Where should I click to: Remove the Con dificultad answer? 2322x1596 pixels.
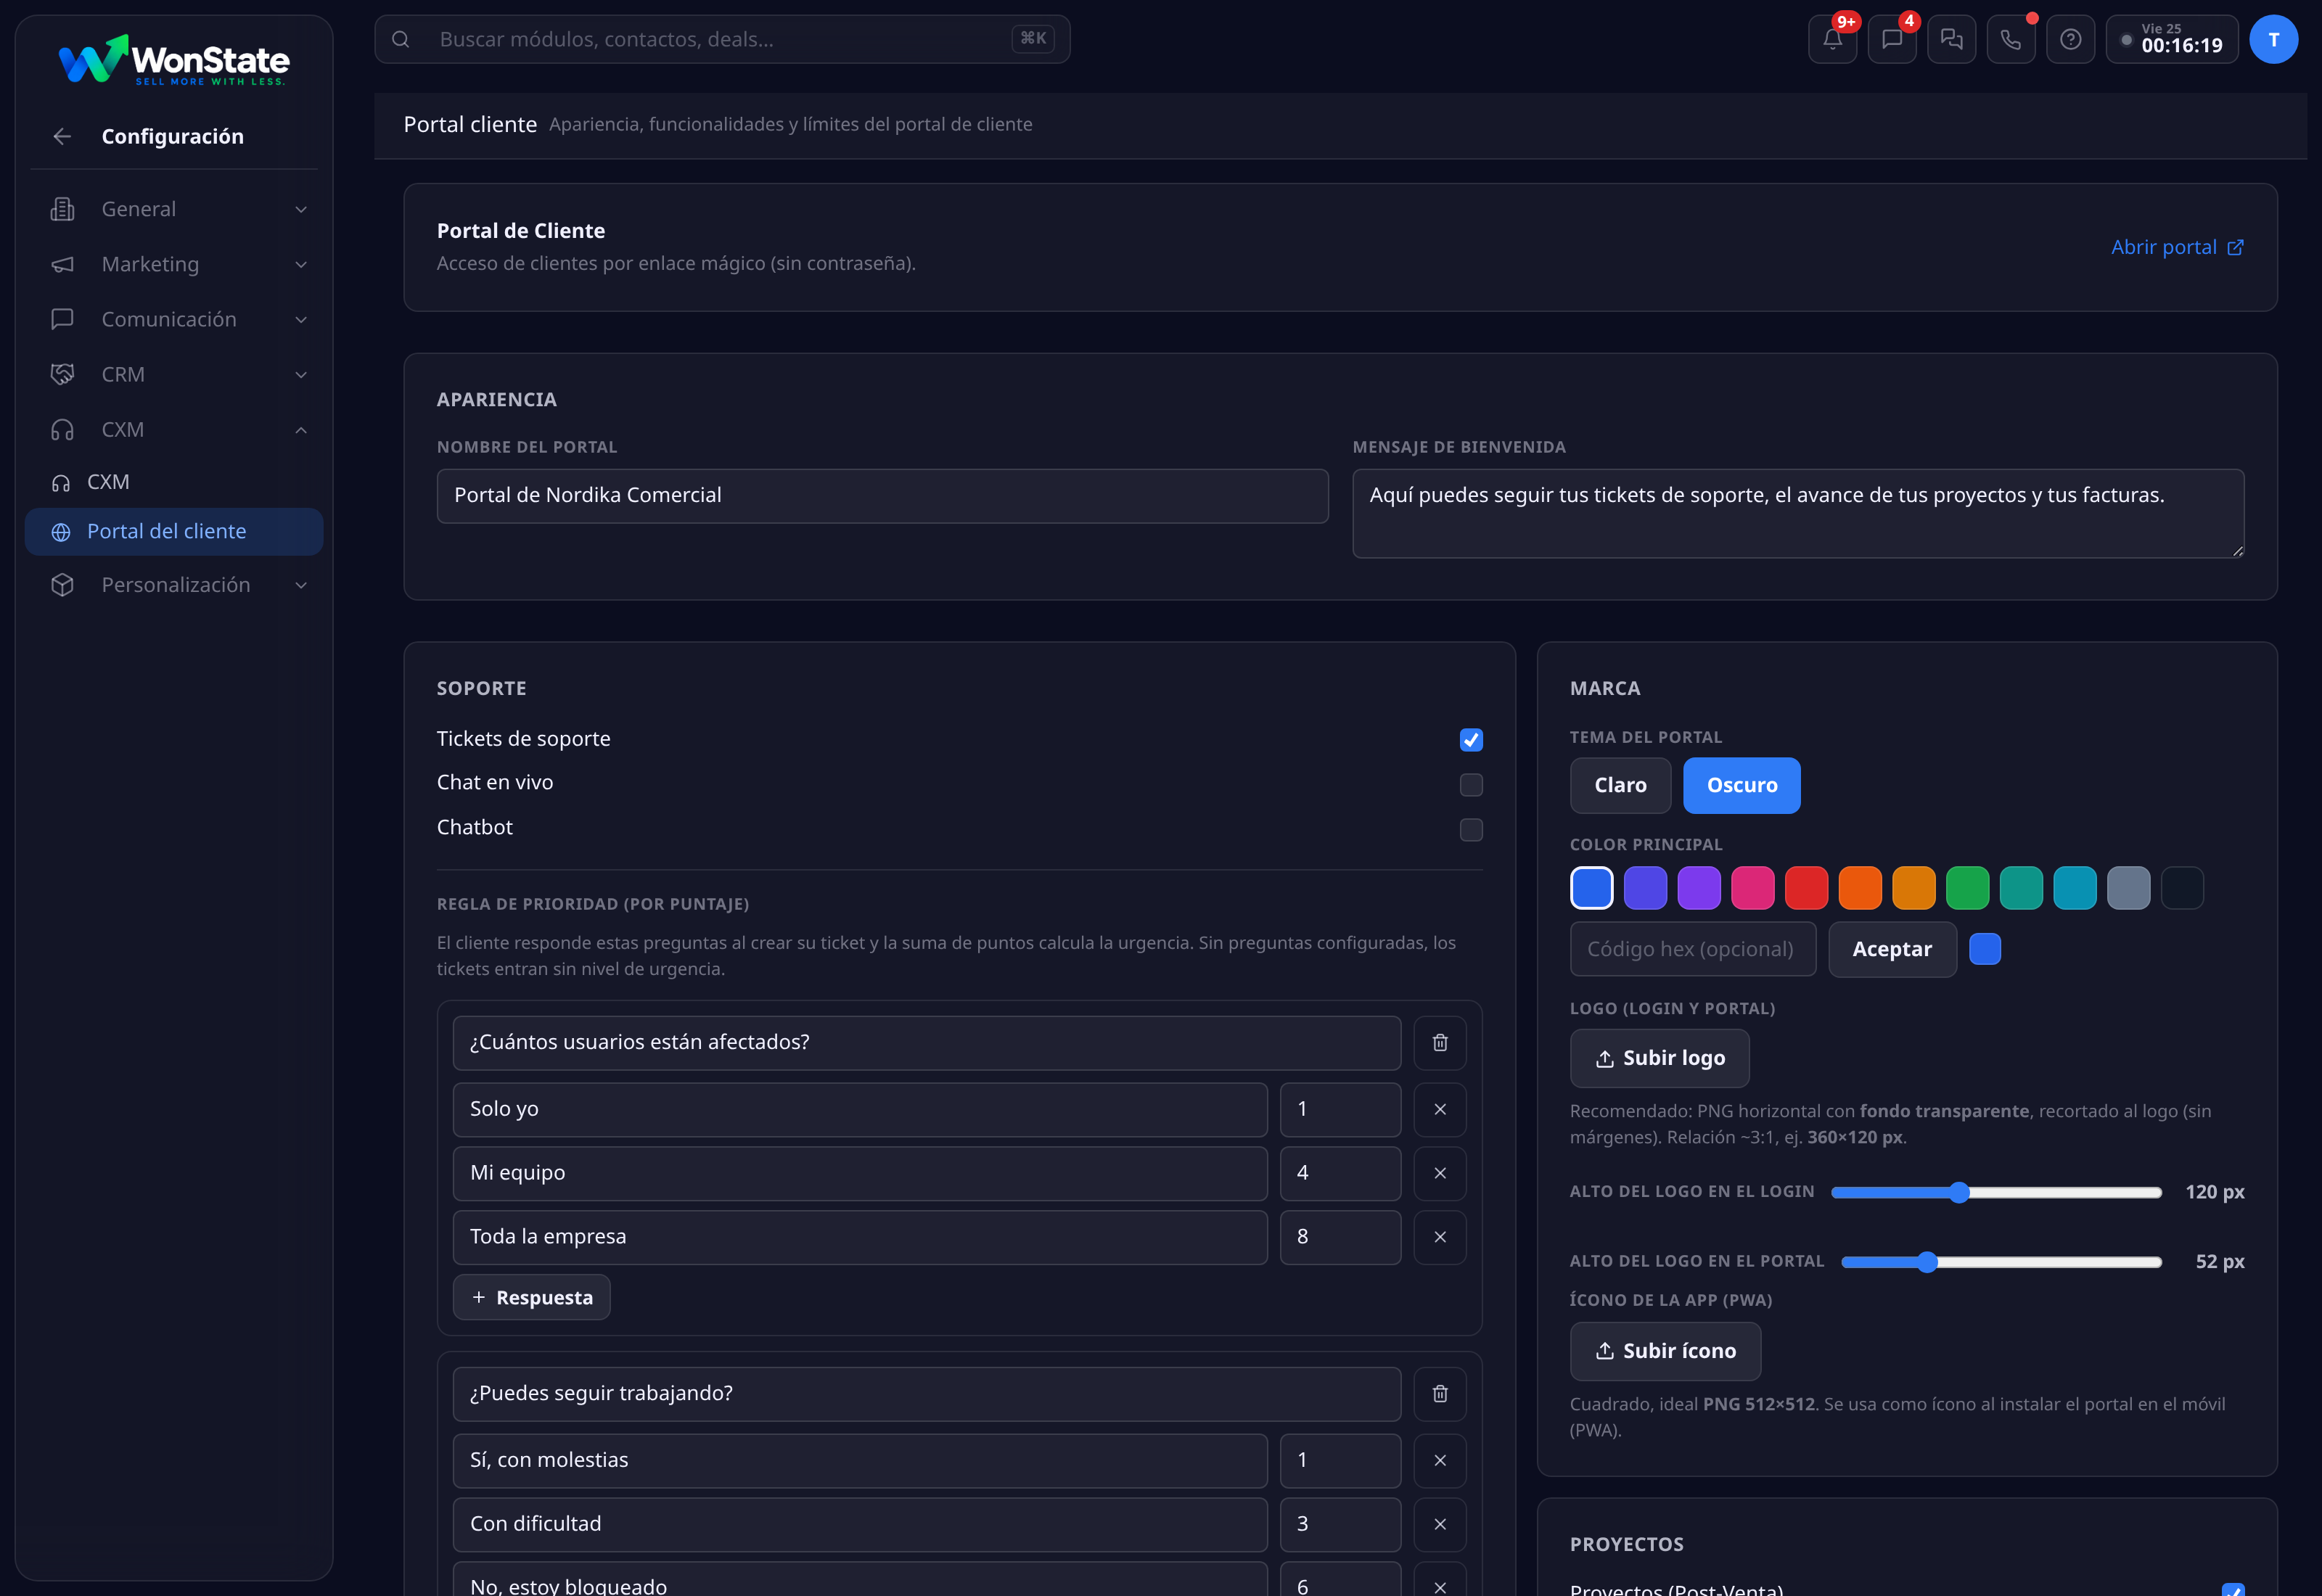point(1440,1524)
